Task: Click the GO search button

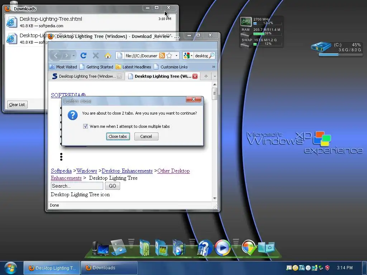Action: click(112, 186)
